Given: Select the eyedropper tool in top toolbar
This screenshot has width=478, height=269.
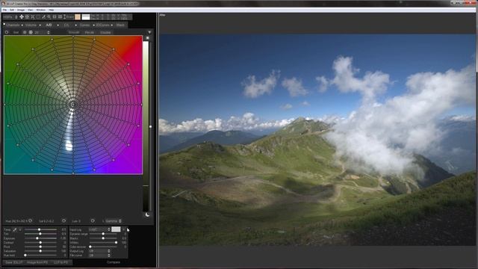Looking at the screenshot, I should (x=43, y=16).
